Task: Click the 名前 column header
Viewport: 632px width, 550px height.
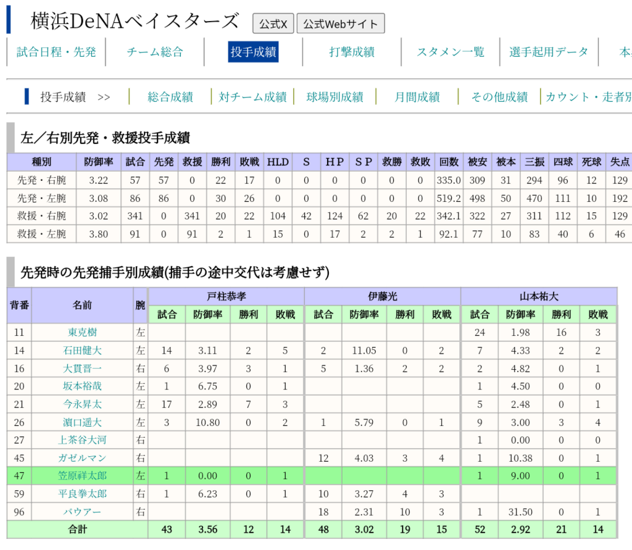Action: tap(82, 305)
